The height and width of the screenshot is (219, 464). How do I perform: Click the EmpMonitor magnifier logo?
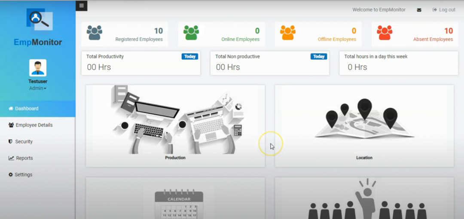pos(39,20)
